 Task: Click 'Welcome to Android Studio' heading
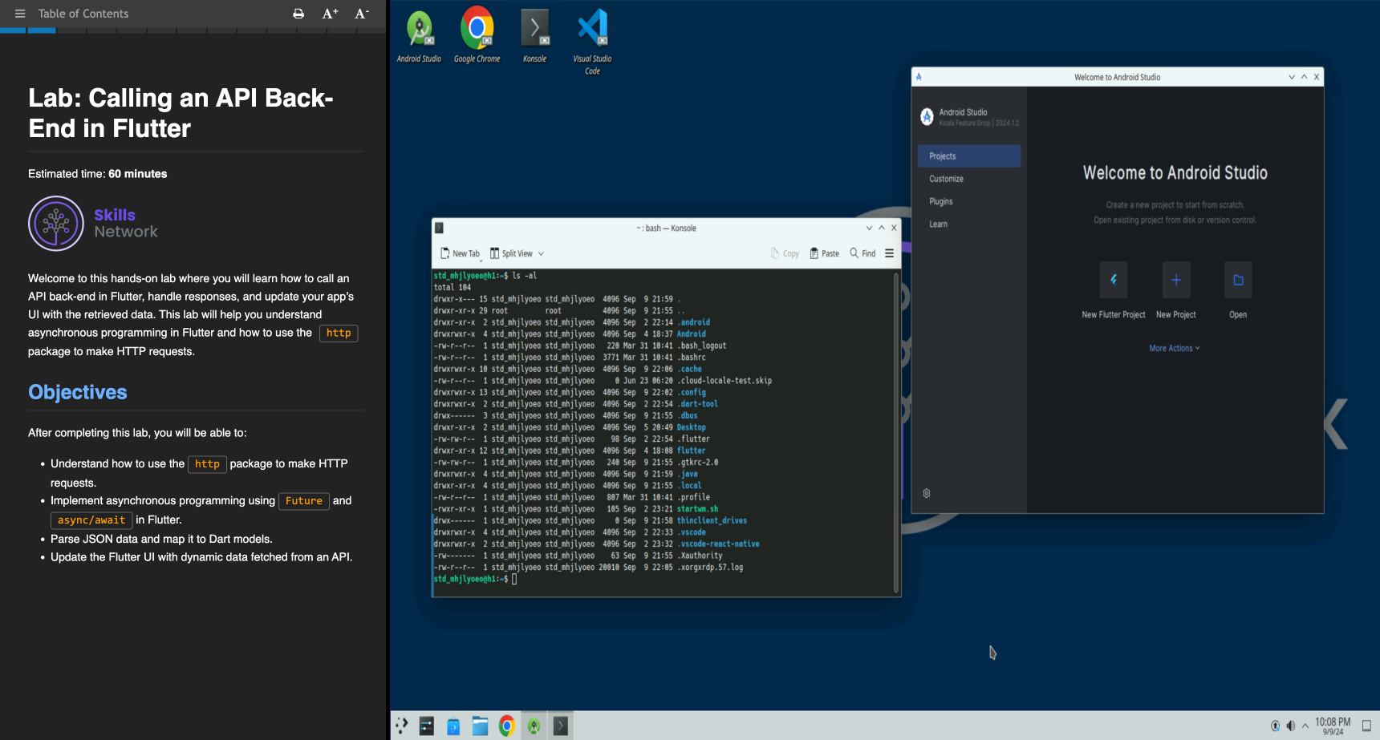point(1175,173)
